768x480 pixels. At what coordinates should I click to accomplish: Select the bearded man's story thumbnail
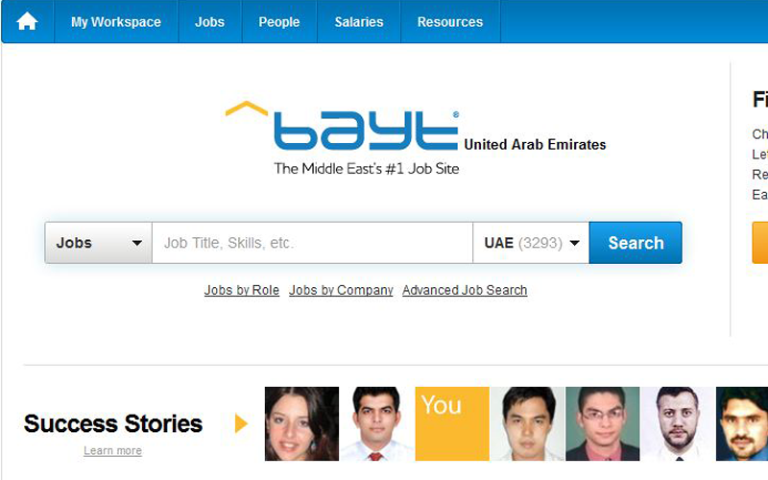678,423
